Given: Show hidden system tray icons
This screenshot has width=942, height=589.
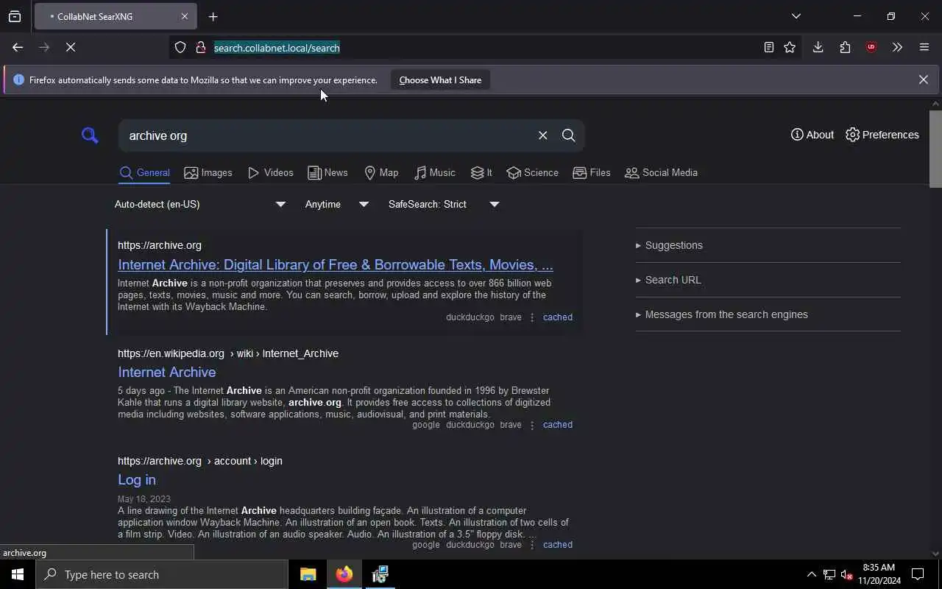Looking at the screenshot, I should pyautogui.click(x=811, y=574).
